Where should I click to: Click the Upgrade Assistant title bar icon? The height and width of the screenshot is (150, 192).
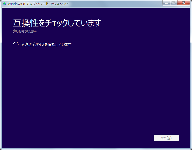click(x=4, y=3)
